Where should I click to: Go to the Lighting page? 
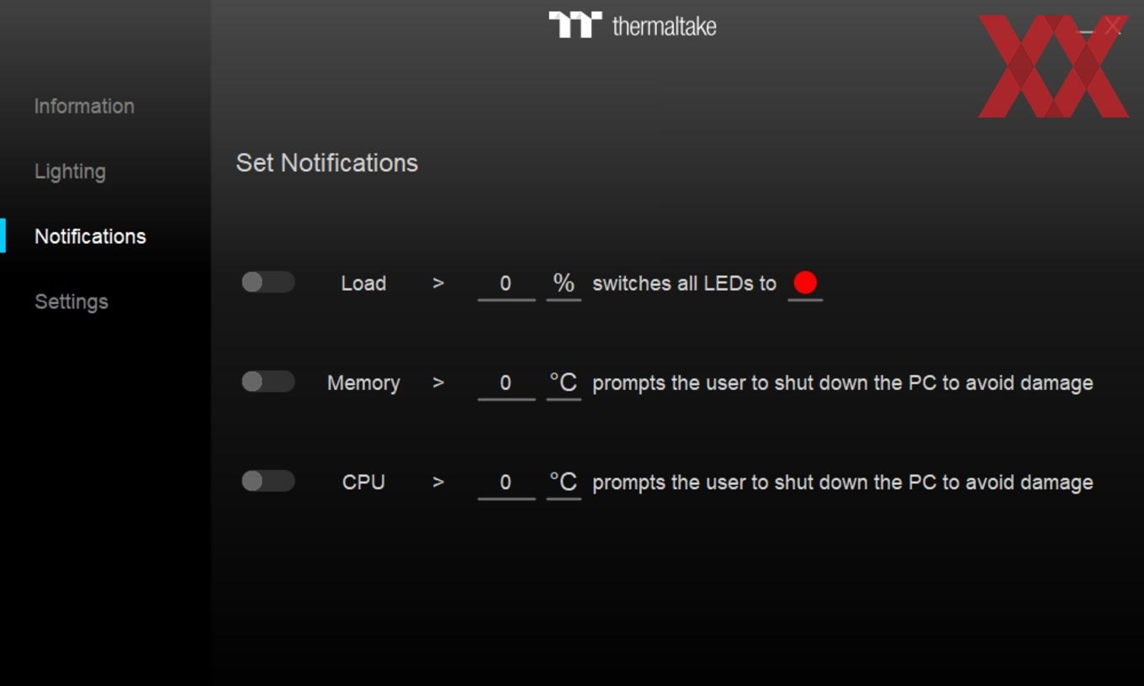point(70,171)
